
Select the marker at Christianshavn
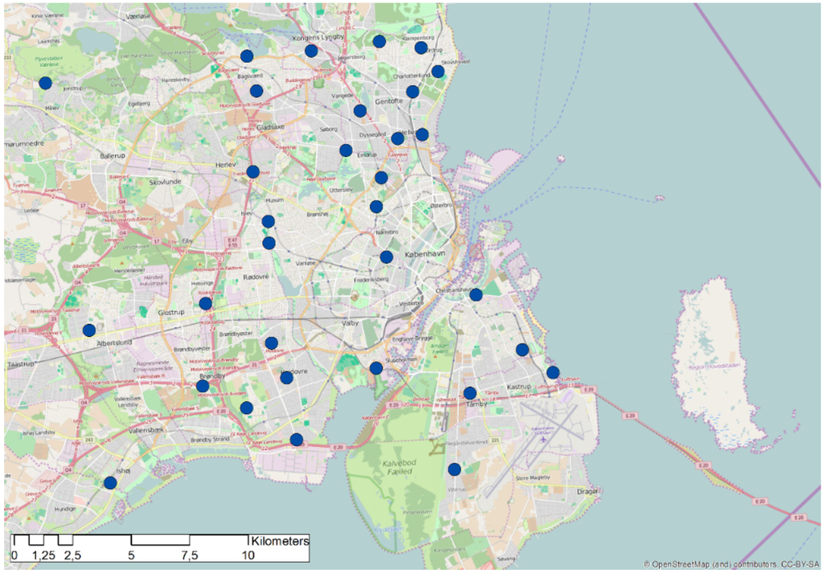tap(476, 294)
